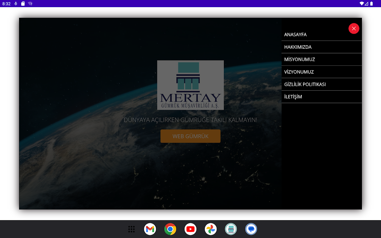Launch Gmail from the taskbar
This screenshot has height=238, width=381.
tap(150, 229)
